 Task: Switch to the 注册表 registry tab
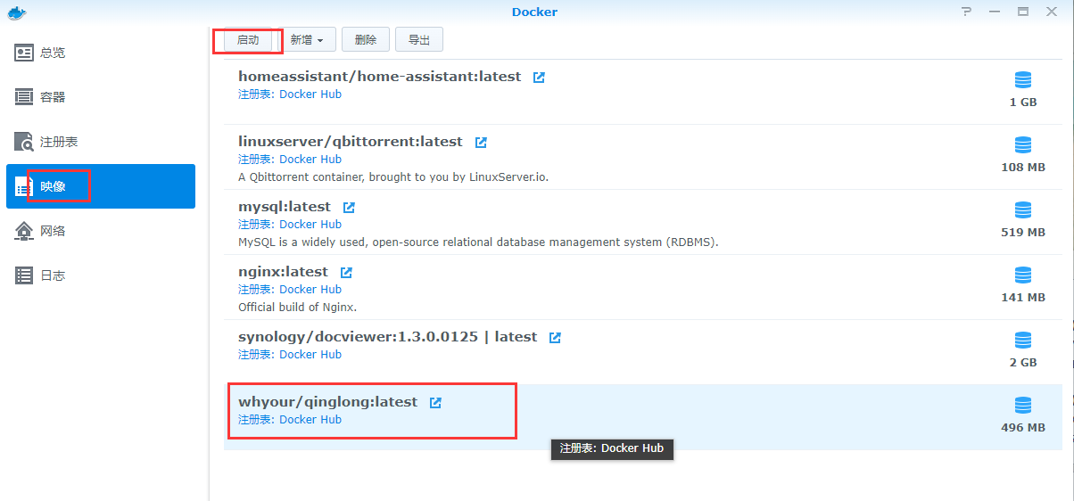(x=101, y=142)
